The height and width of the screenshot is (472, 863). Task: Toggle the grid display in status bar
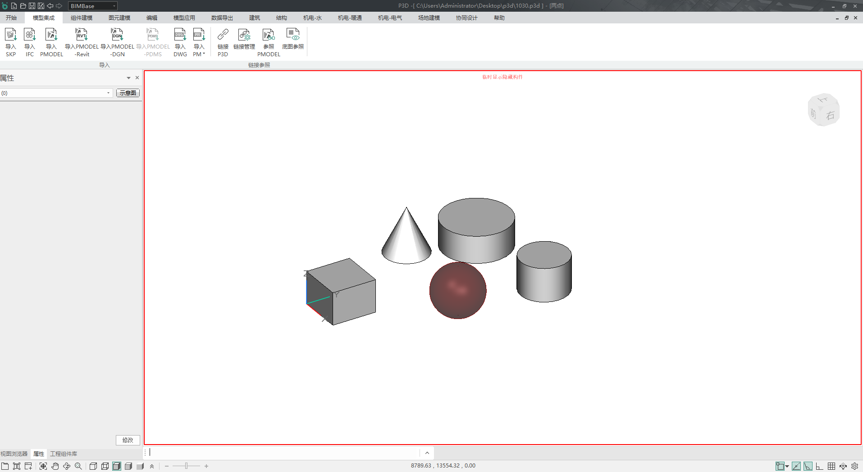831,466
